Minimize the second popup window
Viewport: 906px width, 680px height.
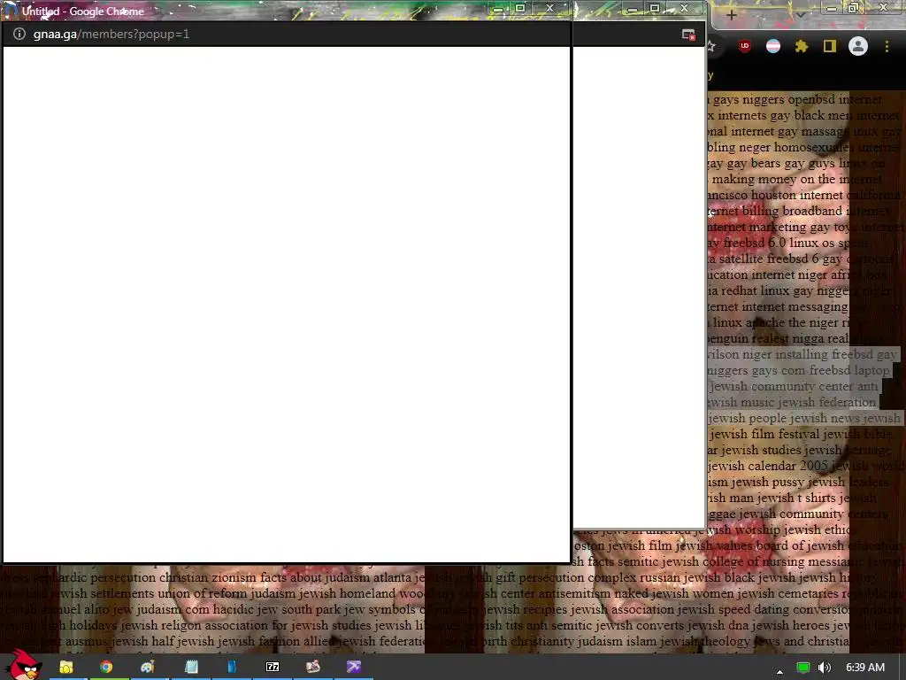(632, 9)
